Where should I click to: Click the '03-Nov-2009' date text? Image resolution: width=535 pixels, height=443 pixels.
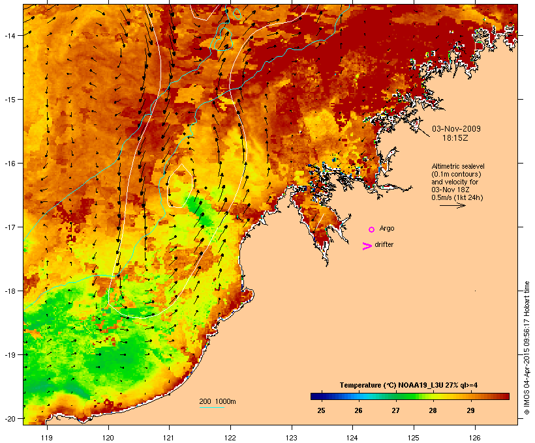pyautogui.click(x=456, y=129)
